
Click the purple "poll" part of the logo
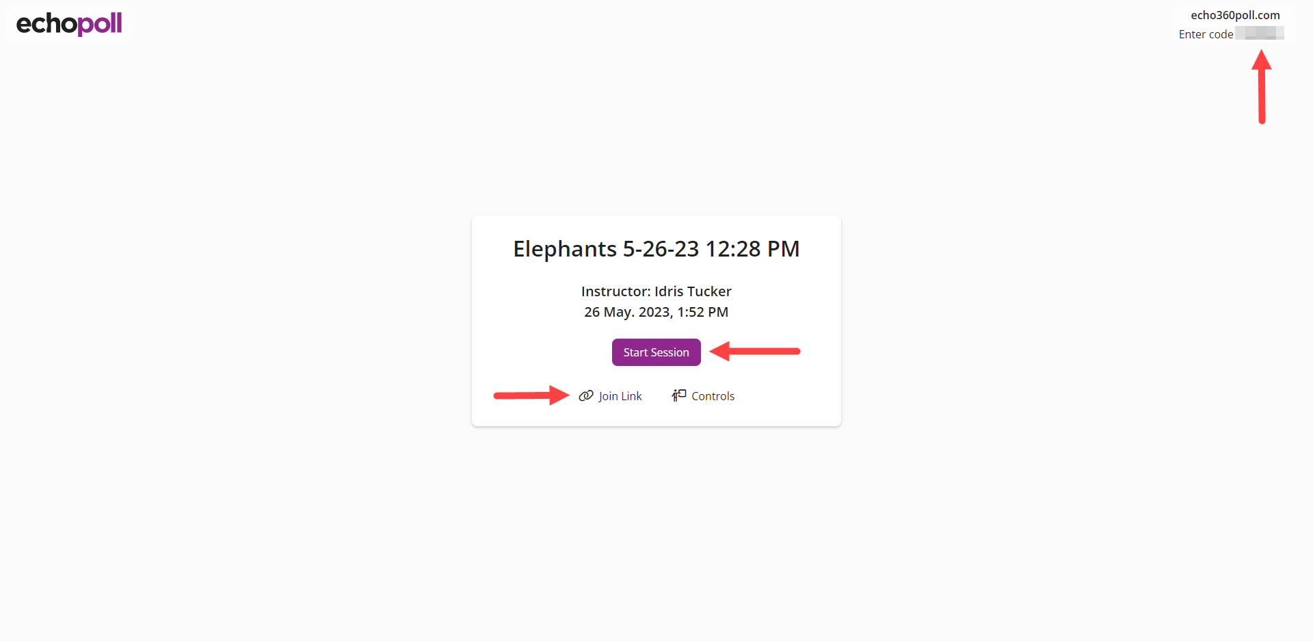pyautogui.click(x=100, y=24)
